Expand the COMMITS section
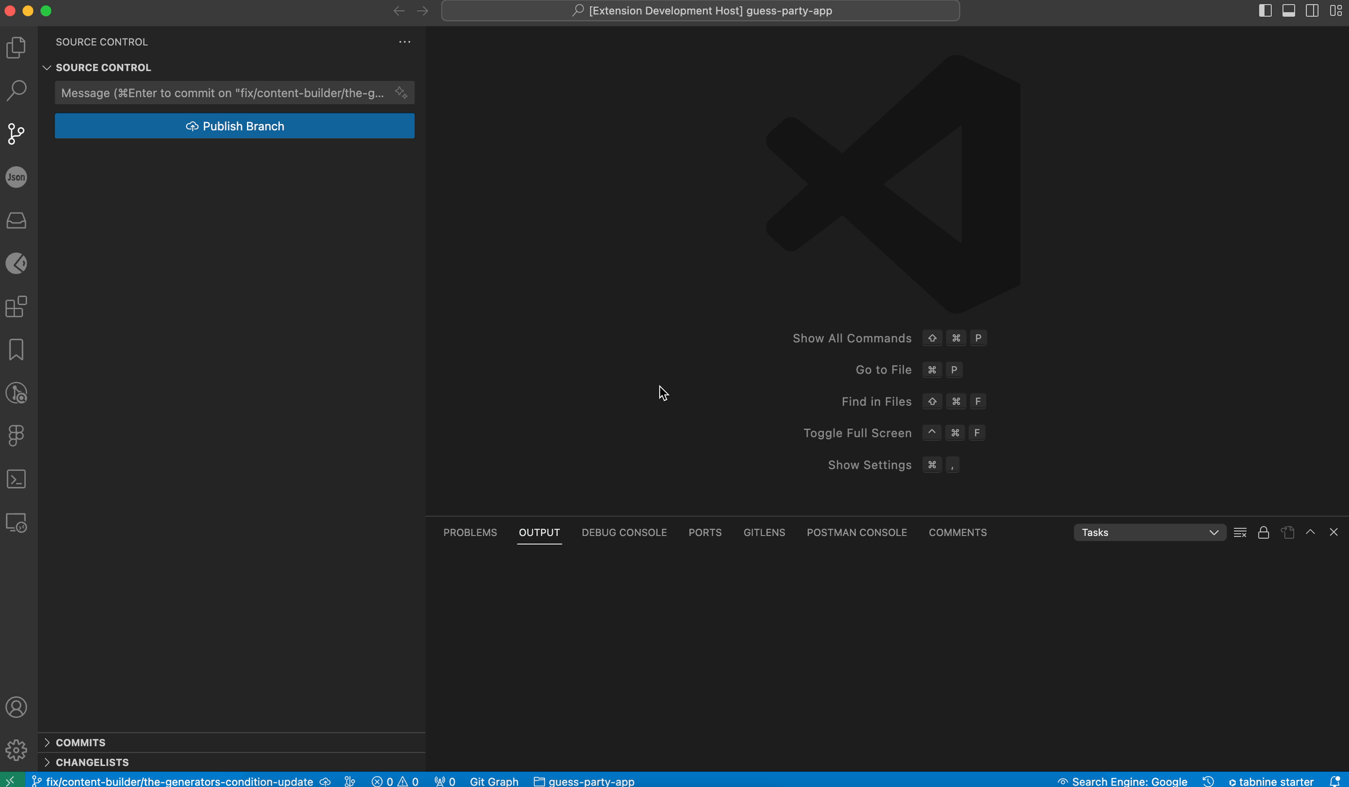The image size is (1349, 787). point(80,743)
